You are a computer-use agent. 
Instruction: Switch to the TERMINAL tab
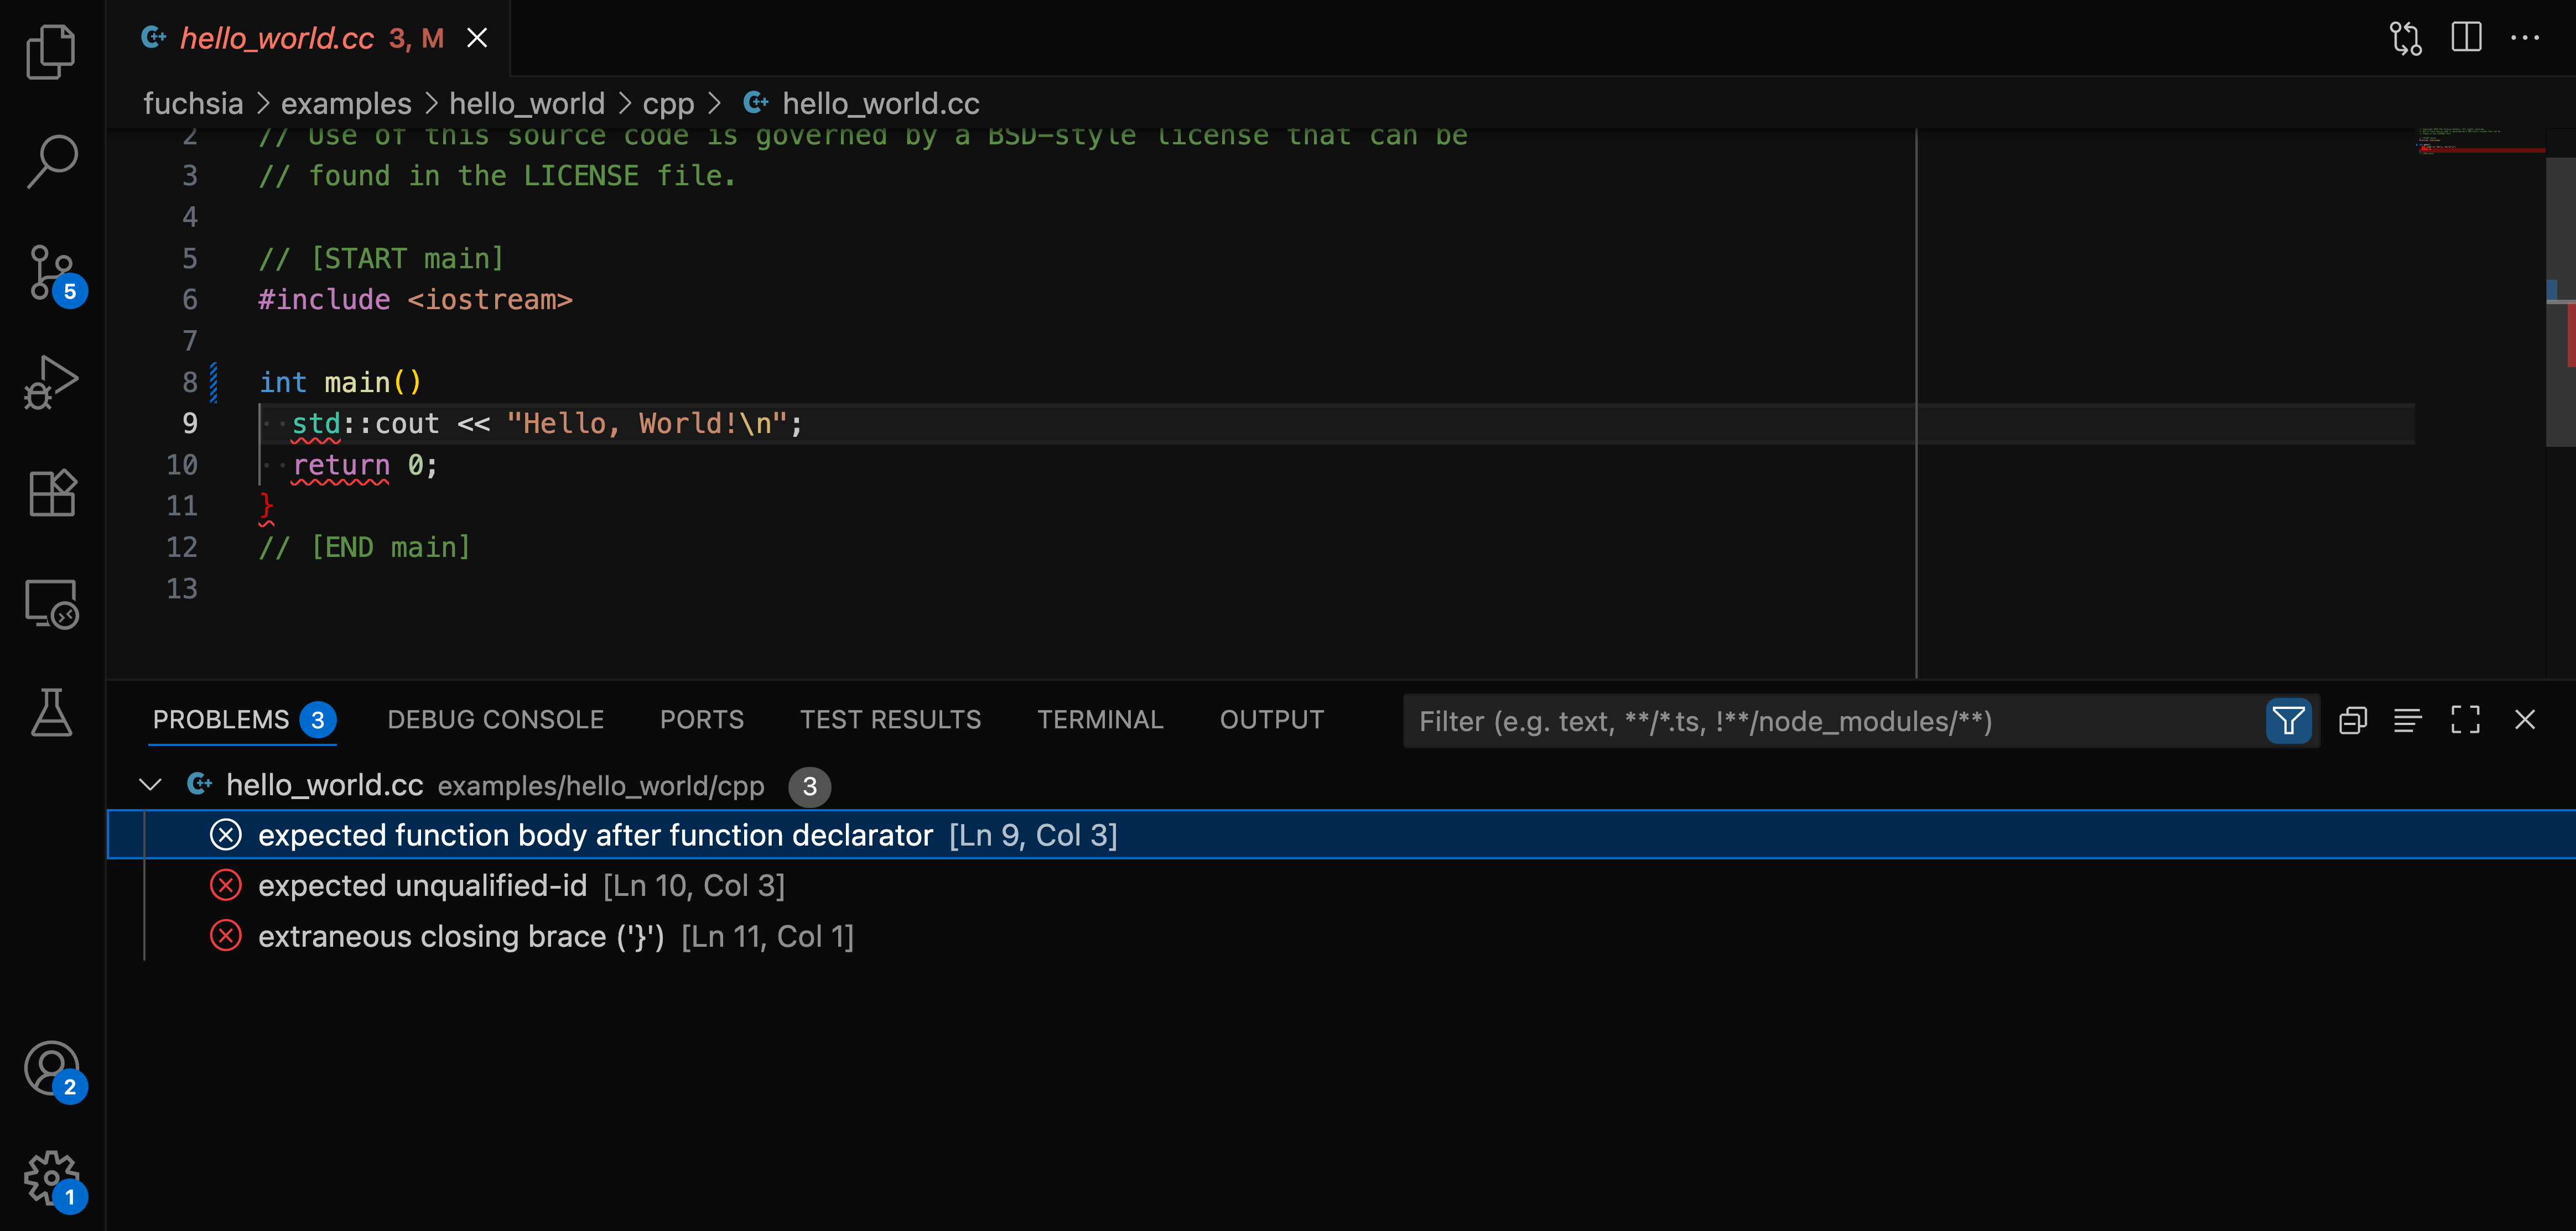click(x=1100, y=719)
